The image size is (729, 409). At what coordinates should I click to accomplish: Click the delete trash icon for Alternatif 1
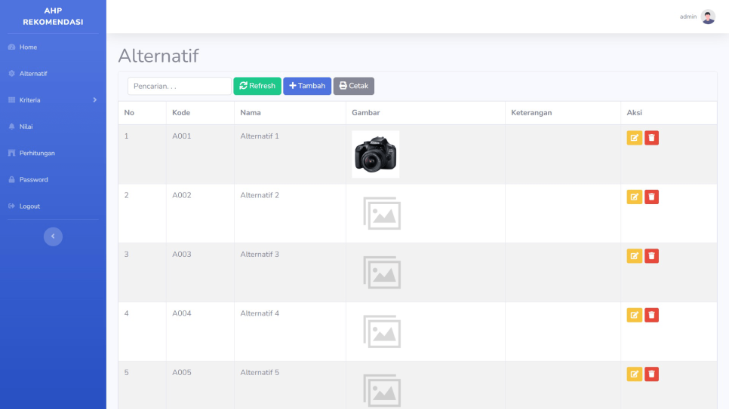651,138
